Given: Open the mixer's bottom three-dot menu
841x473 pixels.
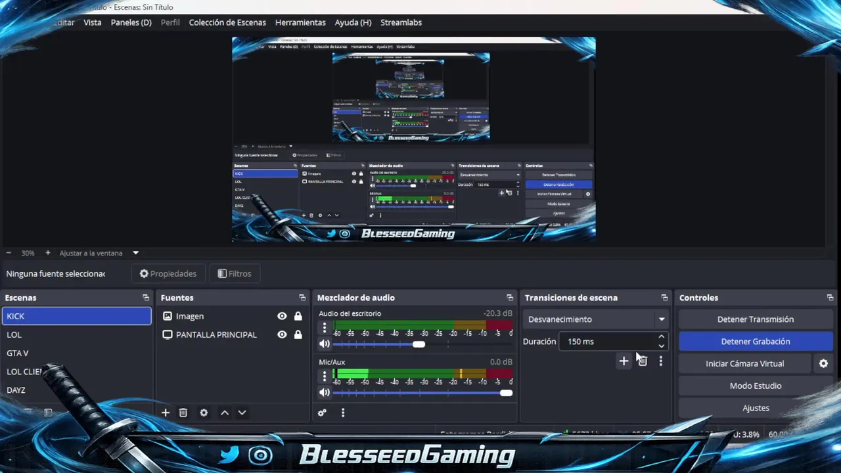Looking at the screenshot, I should coord(343,413).
